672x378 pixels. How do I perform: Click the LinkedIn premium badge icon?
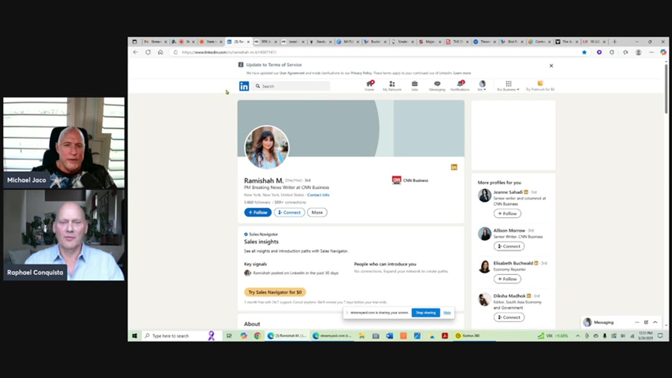coord(454,167)
